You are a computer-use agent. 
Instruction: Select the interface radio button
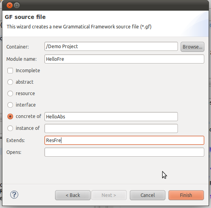pos(10,105)
